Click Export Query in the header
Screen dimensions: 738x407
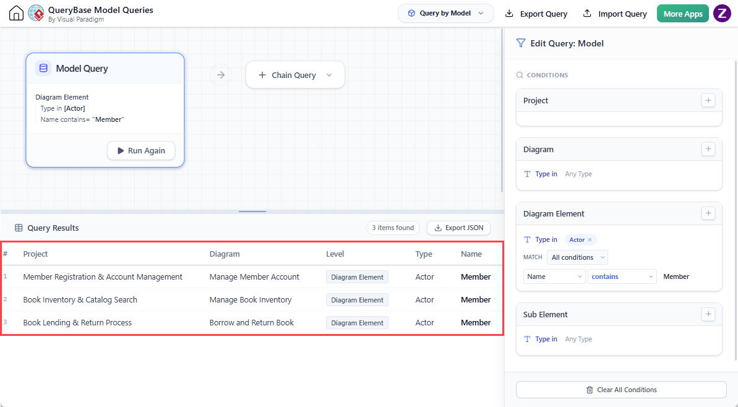(536, 14)
